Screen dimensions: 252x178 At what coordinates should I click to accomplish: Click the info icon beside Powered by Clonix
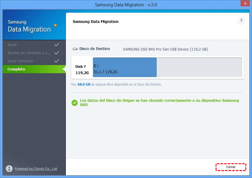(x=9, y=169)
